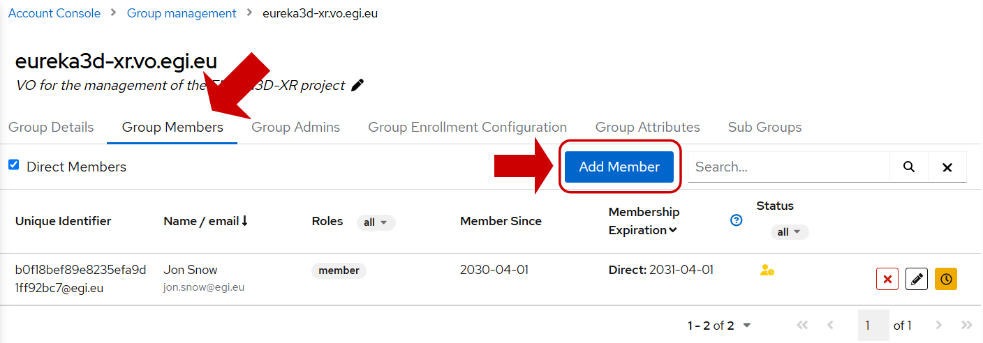Click the pencil icon beside the group description
The height and width of the screenshot is (343, 983).
tap(357, 85)
